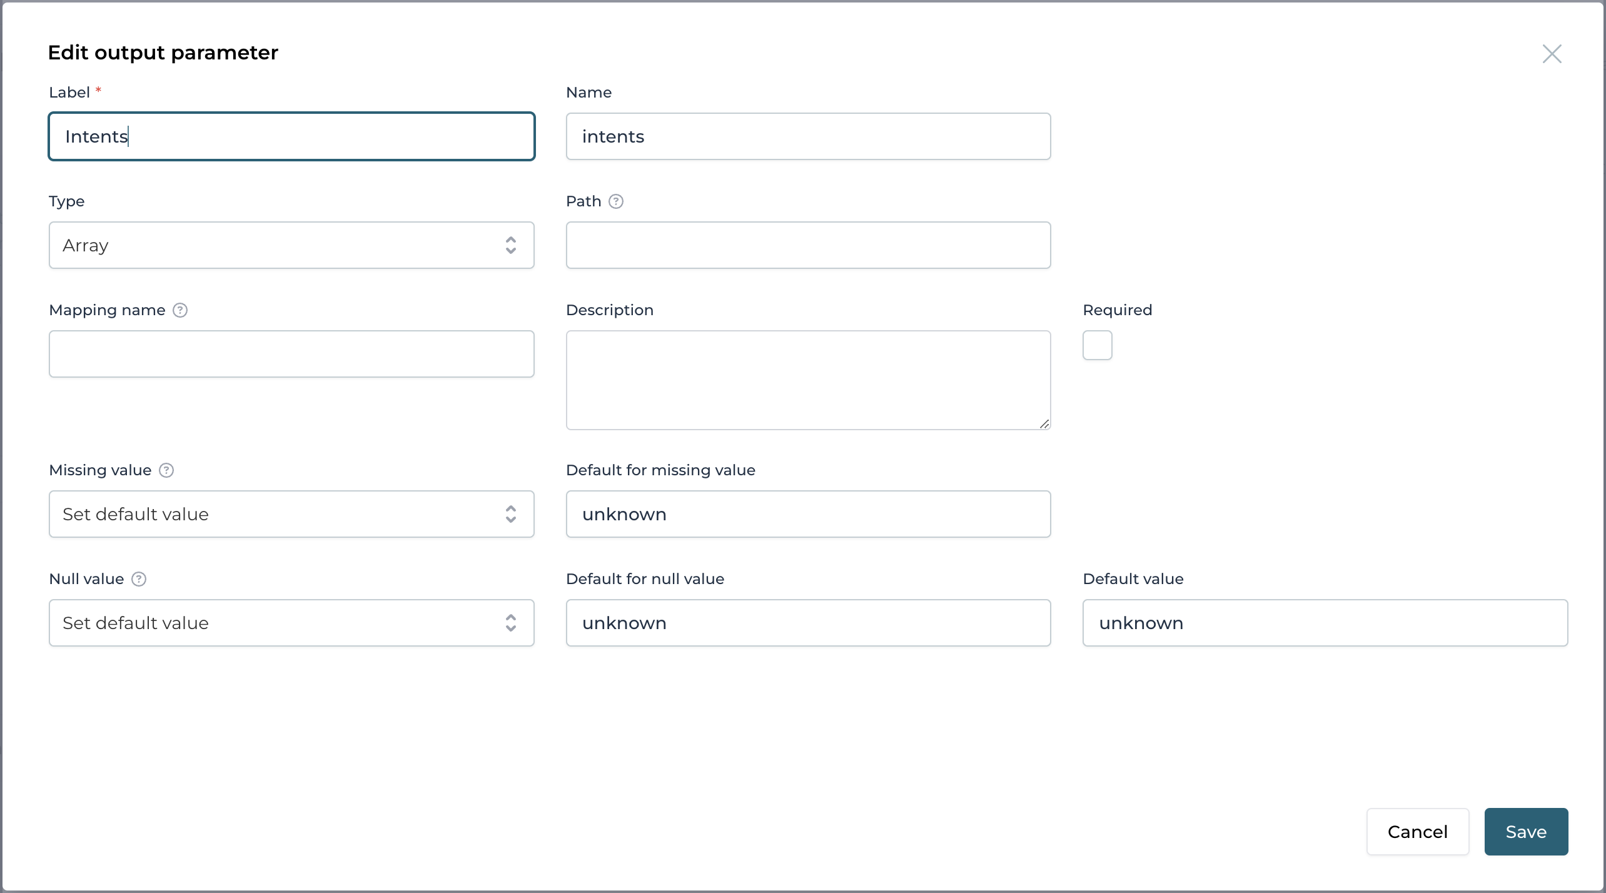Close the Edit output parameter dialog
Image resolution: width=1606 pixels, height=893 pixels.
pyautogui.click(x=1552, y=54)
